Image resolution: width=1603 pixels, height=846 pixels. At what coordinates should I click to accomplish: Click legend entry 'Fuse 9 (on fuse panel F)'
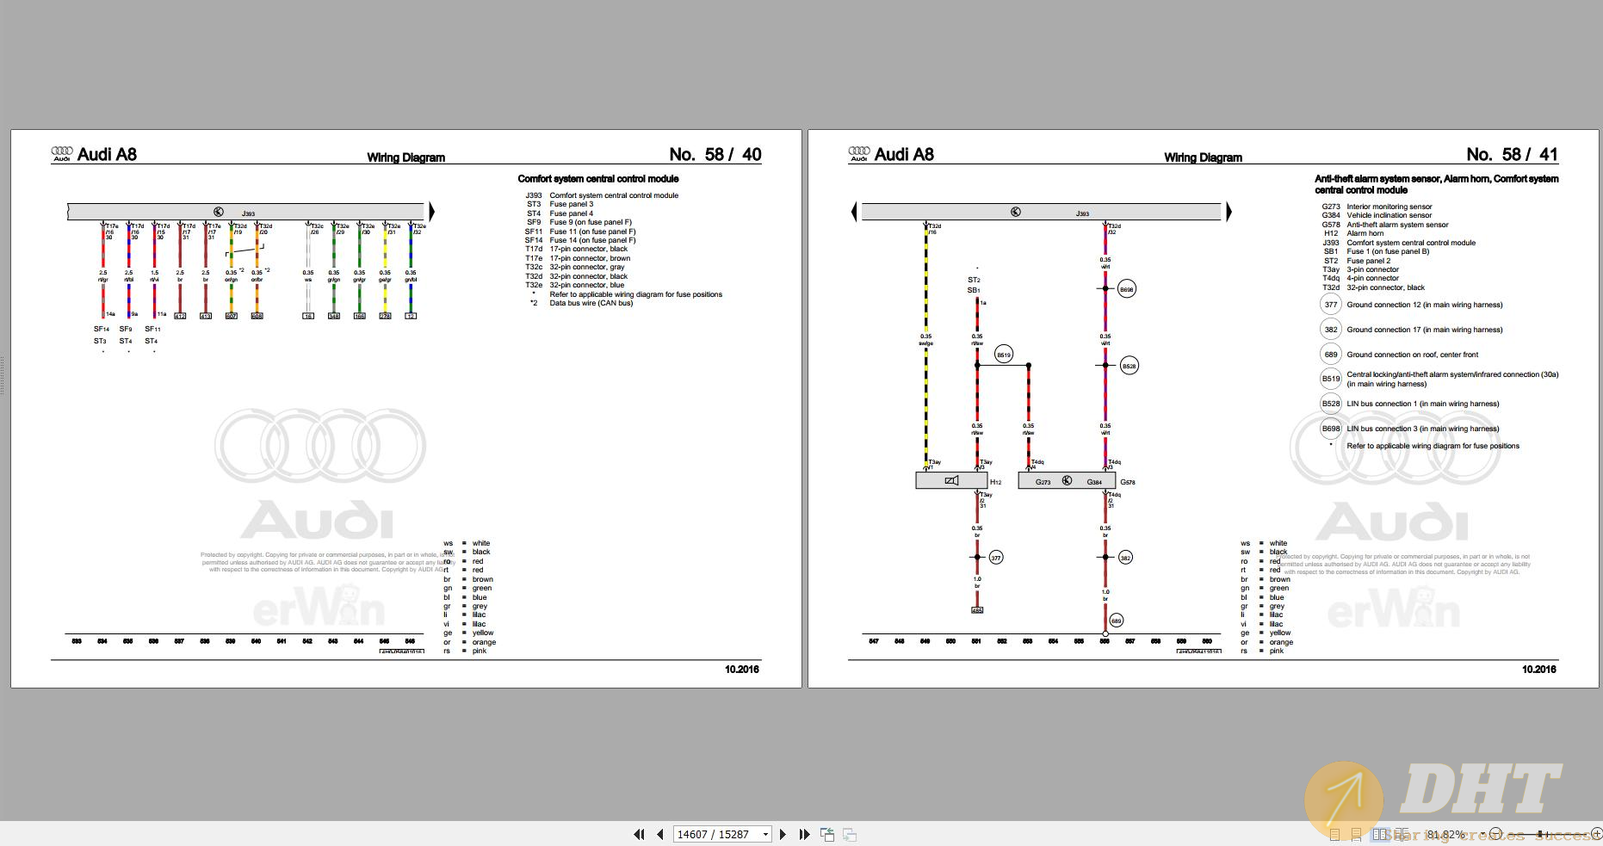tap(591, 222)
